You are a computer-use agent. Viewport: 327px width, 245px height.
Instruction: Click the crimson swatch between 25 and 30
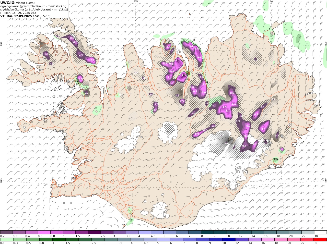pyautogui.click(x=307, y=239)
